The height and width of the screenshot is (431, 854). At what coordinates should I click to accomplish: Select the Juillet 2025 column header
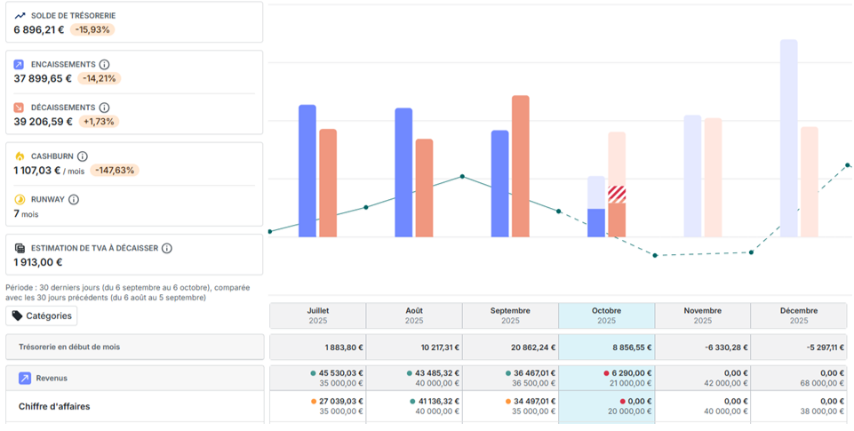(318, 315)
